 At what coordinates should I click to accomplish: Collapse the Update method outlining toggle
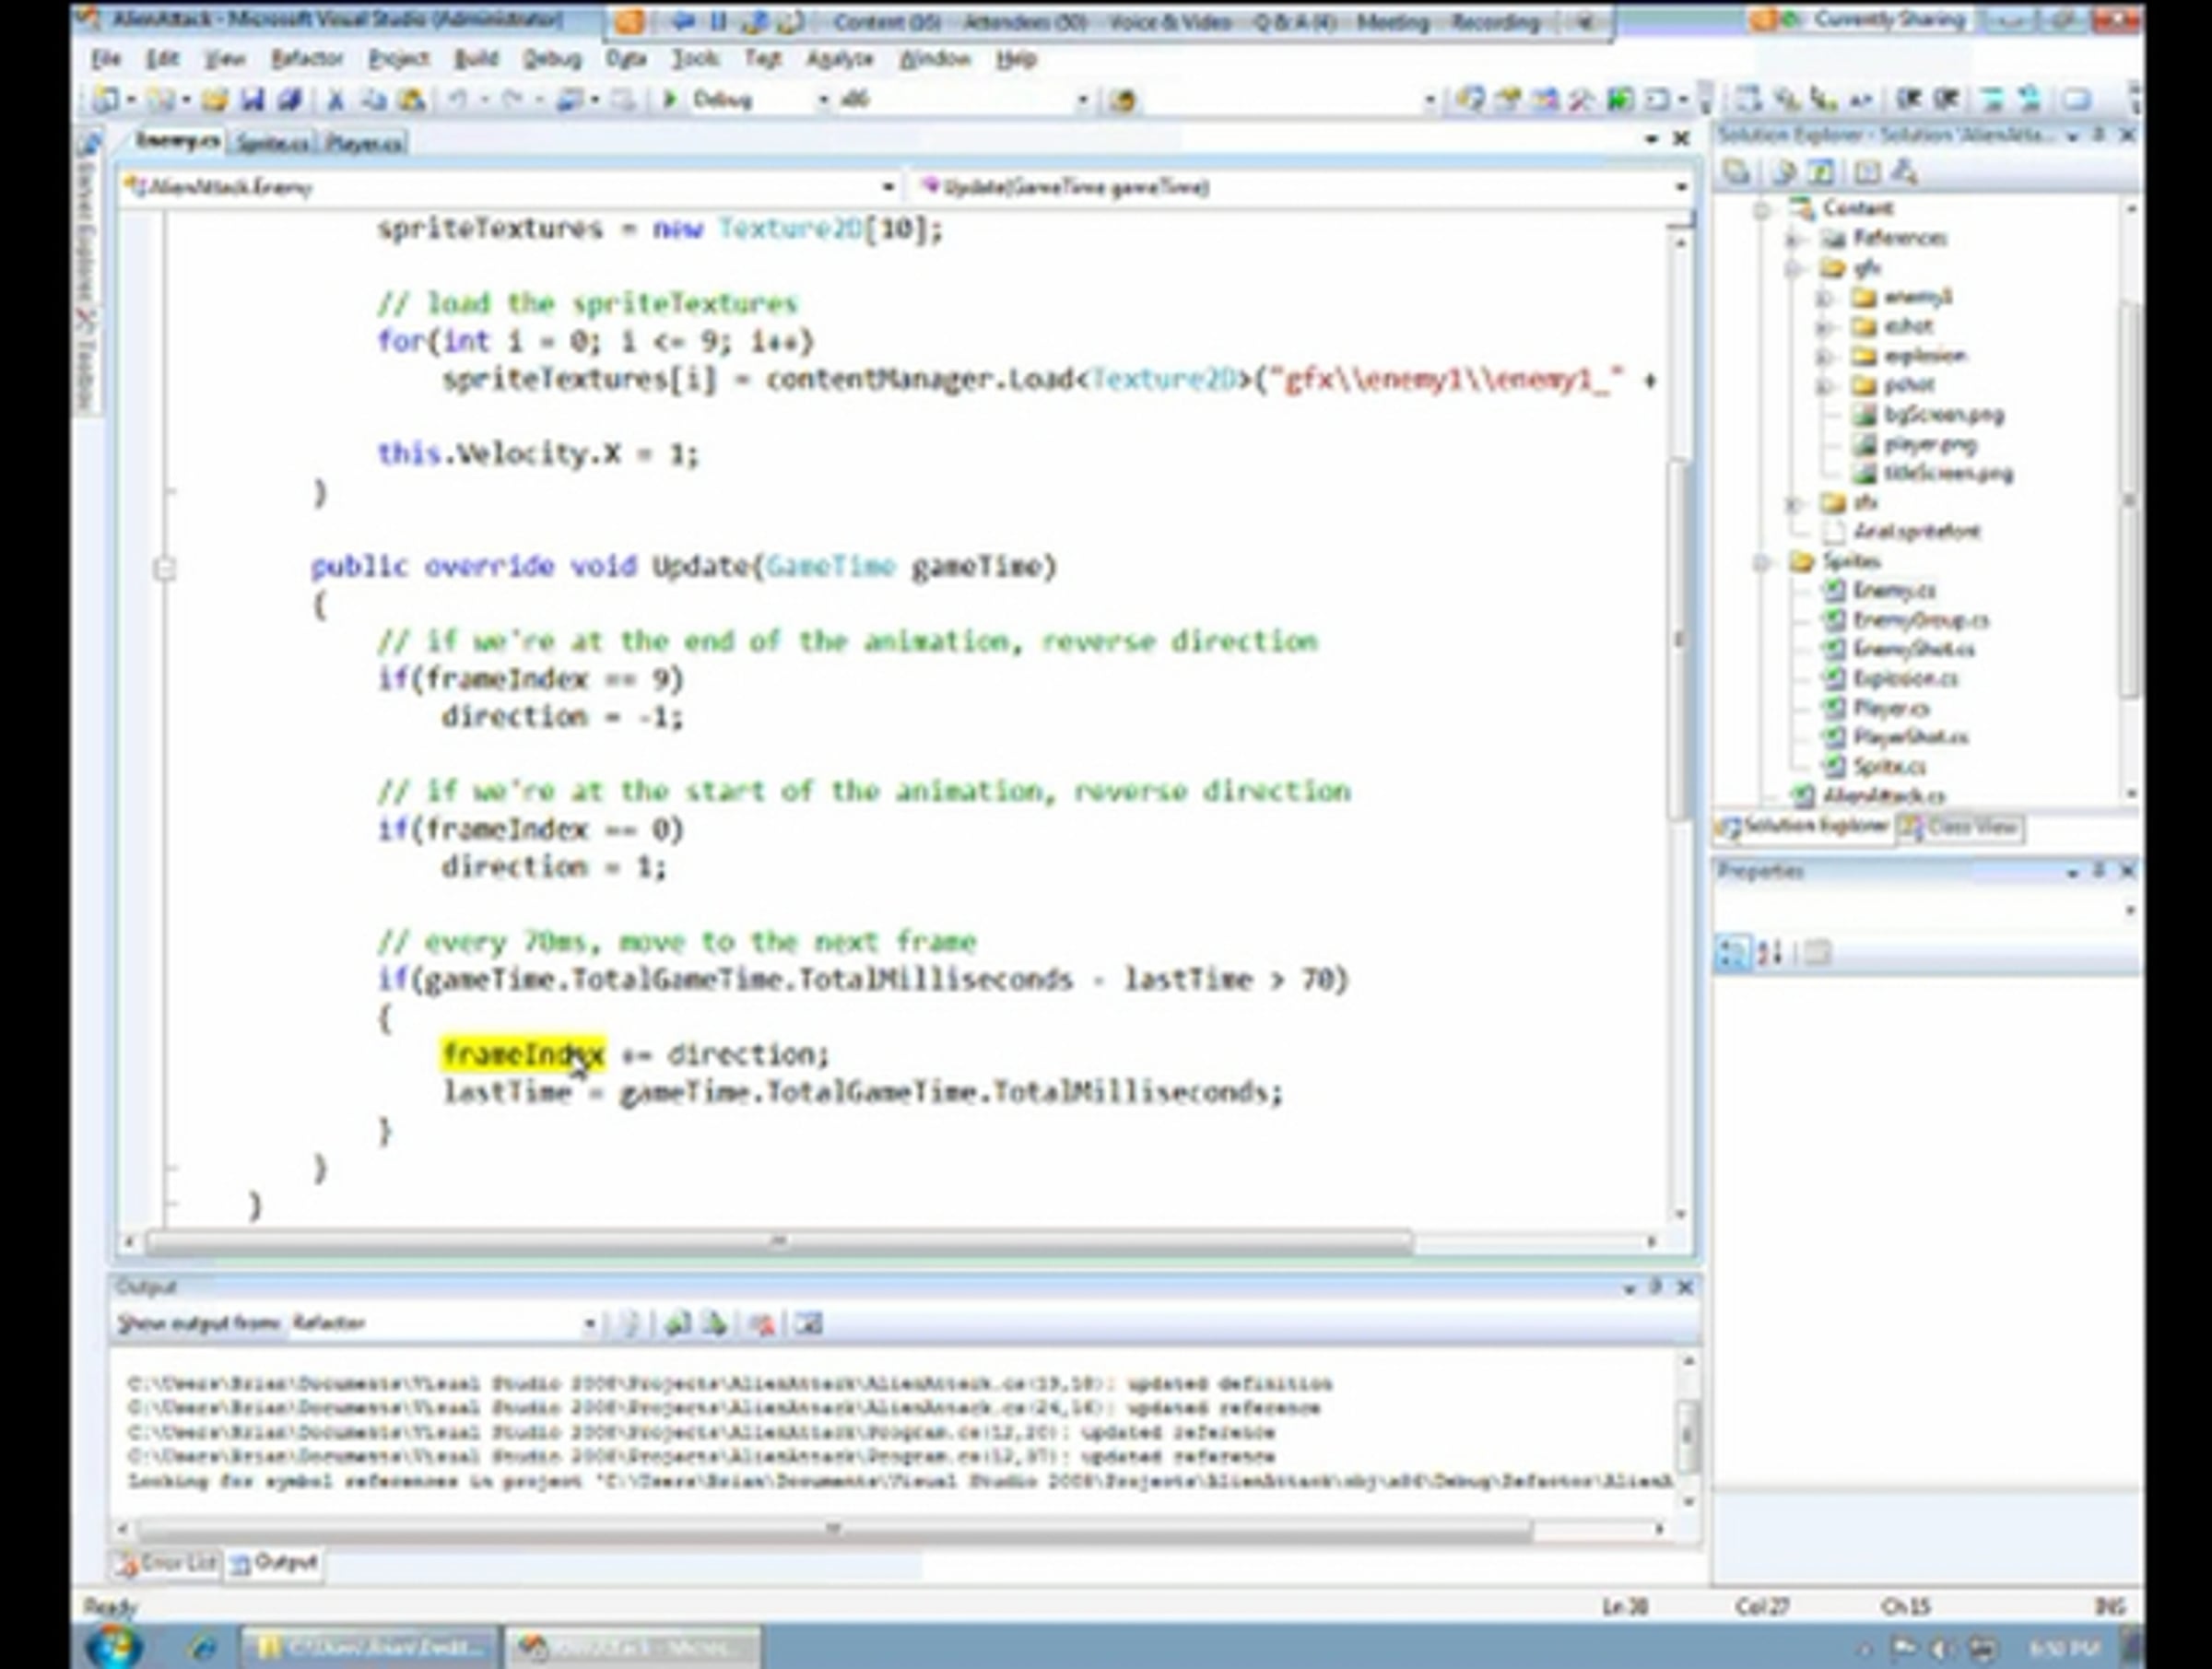(165, 568)
